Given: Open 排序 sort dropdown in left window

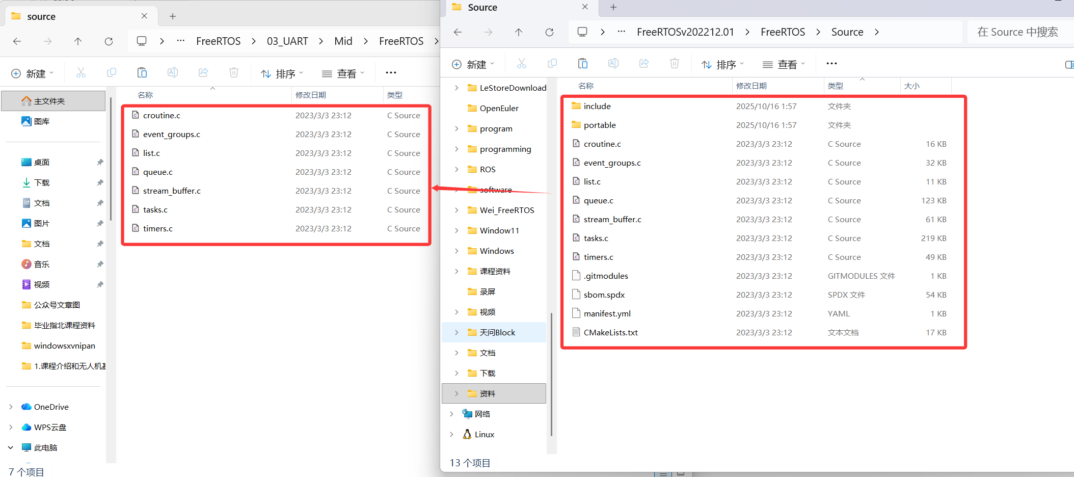Looking at the screenshot, I should (282, 73).
